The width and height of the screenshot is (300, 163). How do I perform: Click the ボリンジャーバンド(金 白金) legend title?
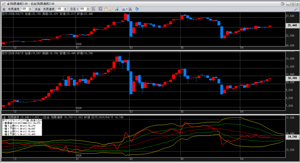[20, 120]
